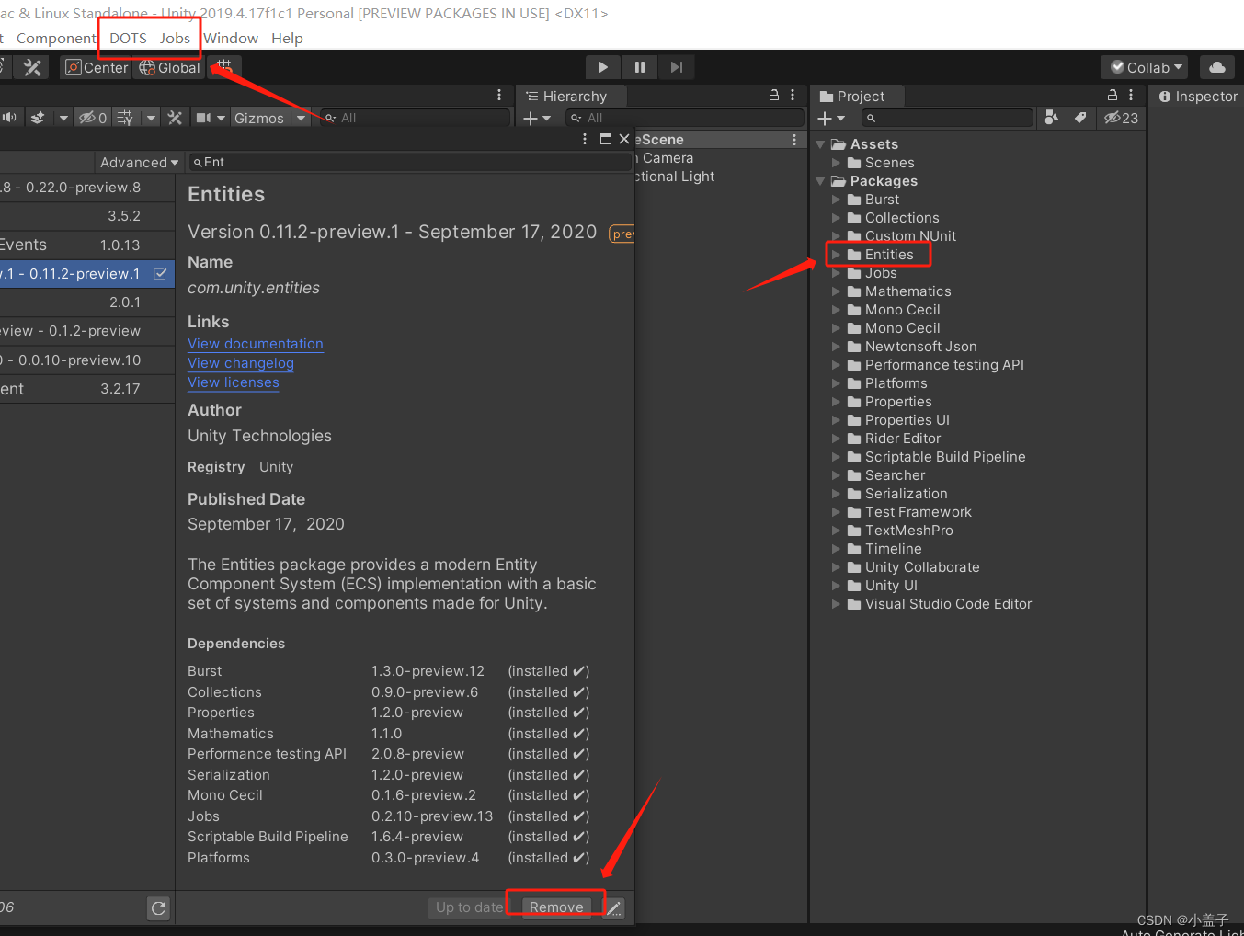The image size is (1244, 936).
Task: Select the custom editor tools wrench icon
Action: pos(33,67)
